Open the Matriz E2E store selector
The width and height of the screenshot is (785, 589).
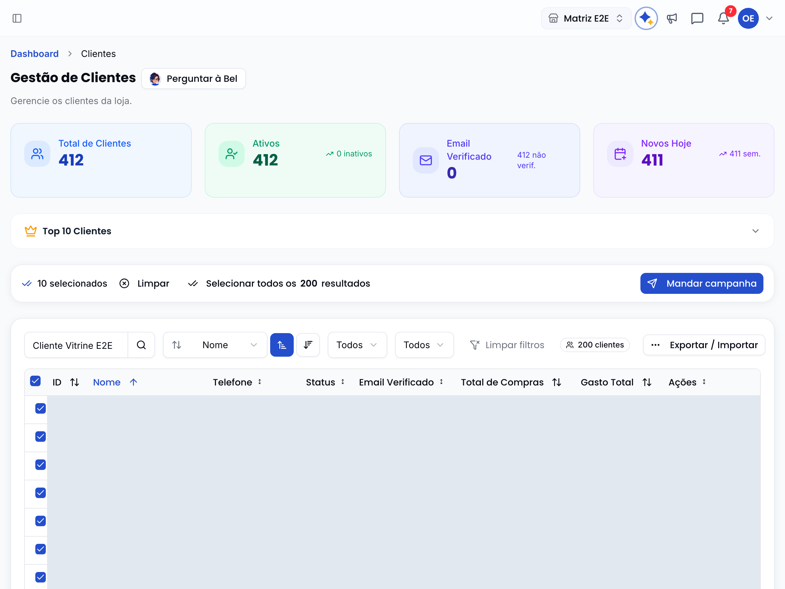586,18
